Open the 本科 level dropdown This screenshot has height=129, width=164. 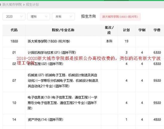point(63,16)
